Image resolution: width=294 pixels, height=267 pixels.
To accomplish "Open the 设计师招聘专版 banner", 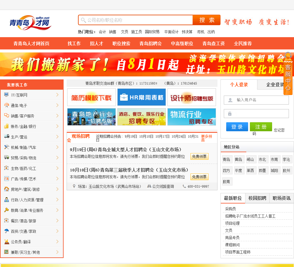I will tap(192, 97).
